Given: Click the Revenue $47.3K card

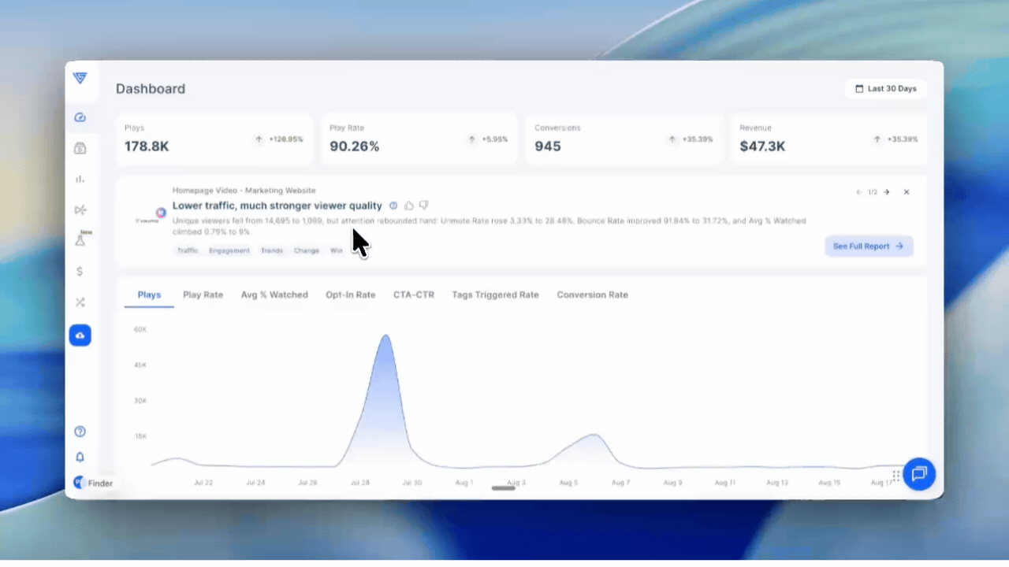Looking at the screenshot, I should click(x=828, y=139).
